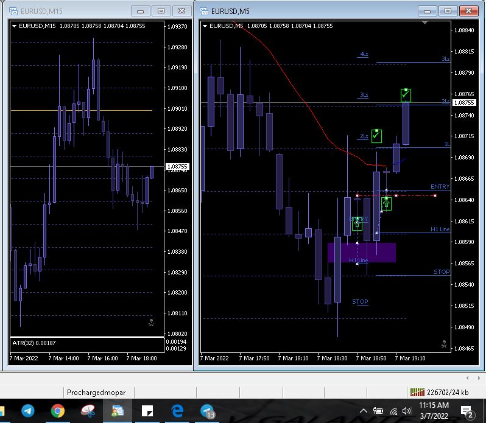
Task: Click the 1.09370 price scale value in M15
Action: (x=177, y=27)
